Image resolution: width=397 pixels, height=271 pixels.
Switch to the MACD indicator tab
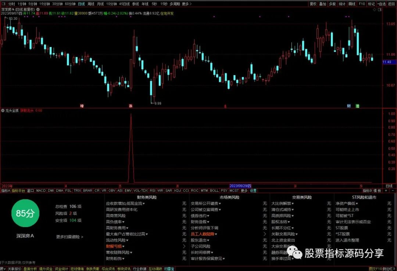point(41,190)
